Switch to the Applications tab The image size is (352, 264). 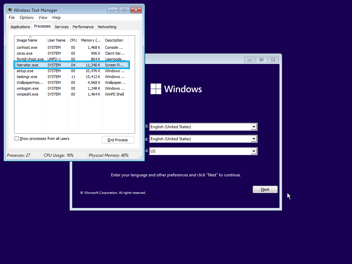point(20,27)
